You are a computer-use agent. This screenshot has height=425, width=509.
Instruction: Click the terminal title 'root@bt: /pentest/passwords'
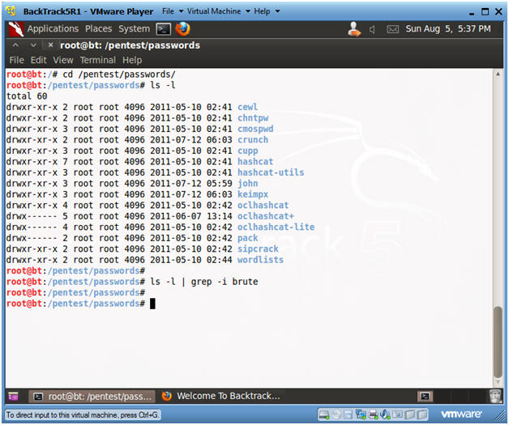[130, 45]
